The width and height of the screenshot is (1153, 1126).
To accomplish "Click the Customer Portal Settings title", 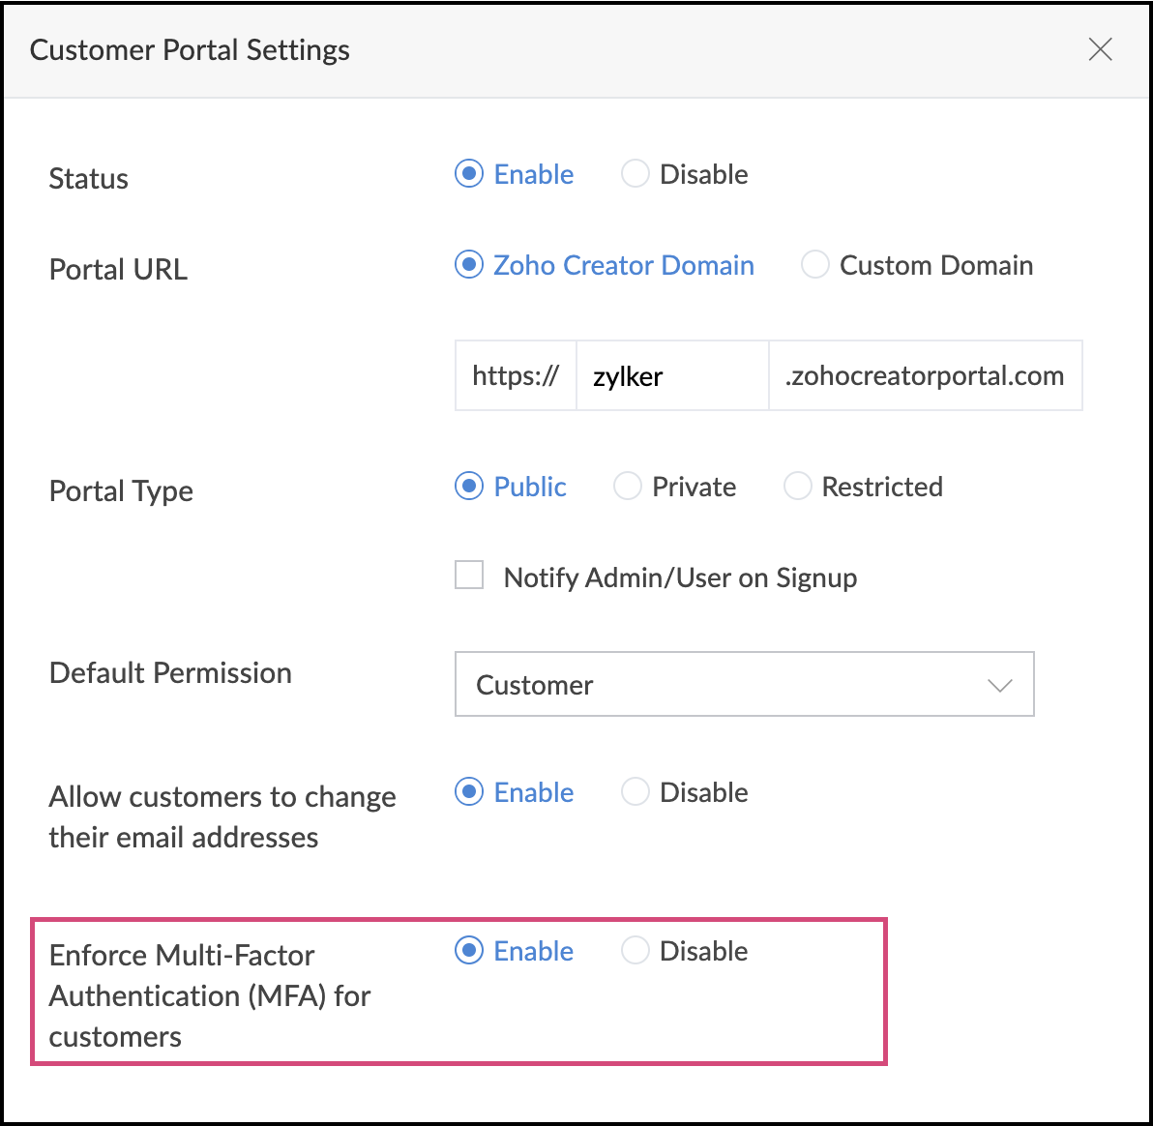I will click(190, 50).
